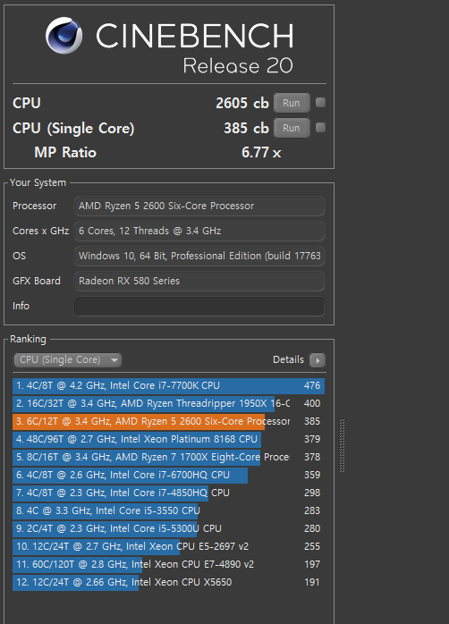Viewport: 449px width, 624px height.
Task: Click the Info text field
Action: point(199,306)
